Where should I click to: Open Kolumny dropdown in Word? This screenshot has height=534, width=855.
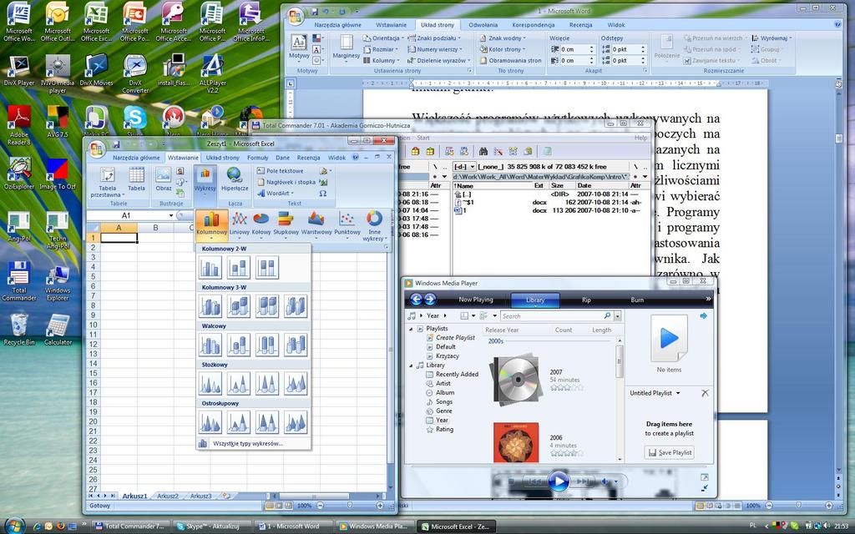(381, 60)
